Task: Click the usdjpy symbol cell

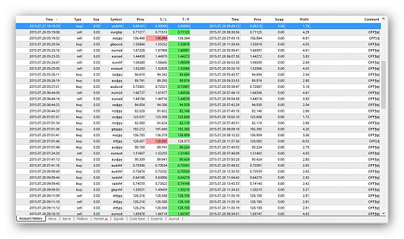Action: [117, 117]
